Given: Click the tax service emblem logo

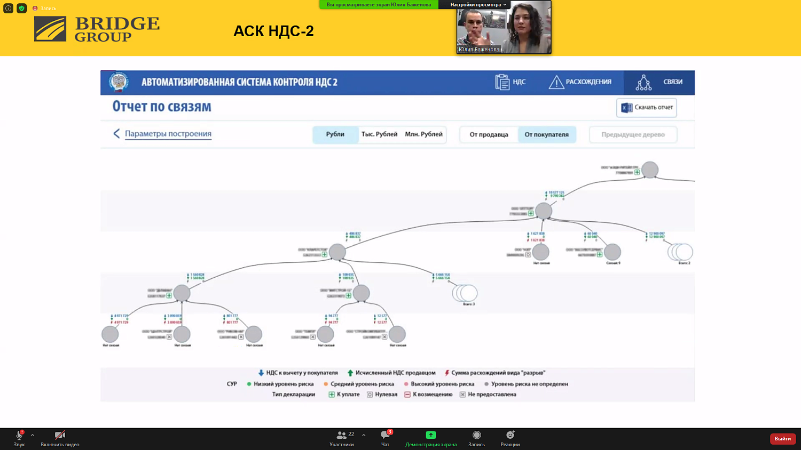Looking at the screenshot, I should pos(119,82).
